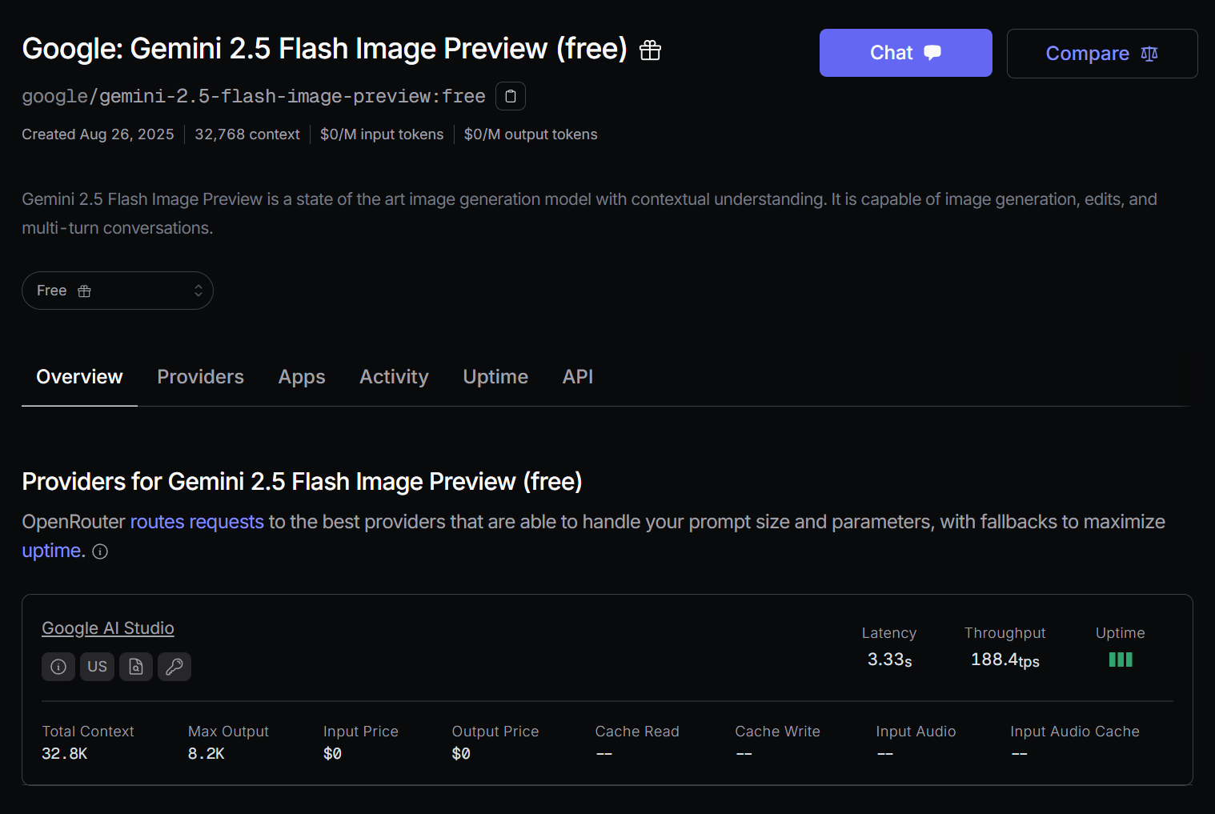Open the provider data policy document icon

point(136,667)
